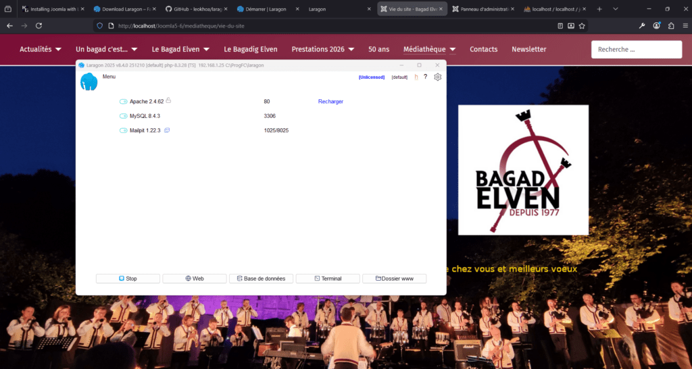Close the GitHub leokhoa tab
This screenshot has width=692, height=369.
226,9
